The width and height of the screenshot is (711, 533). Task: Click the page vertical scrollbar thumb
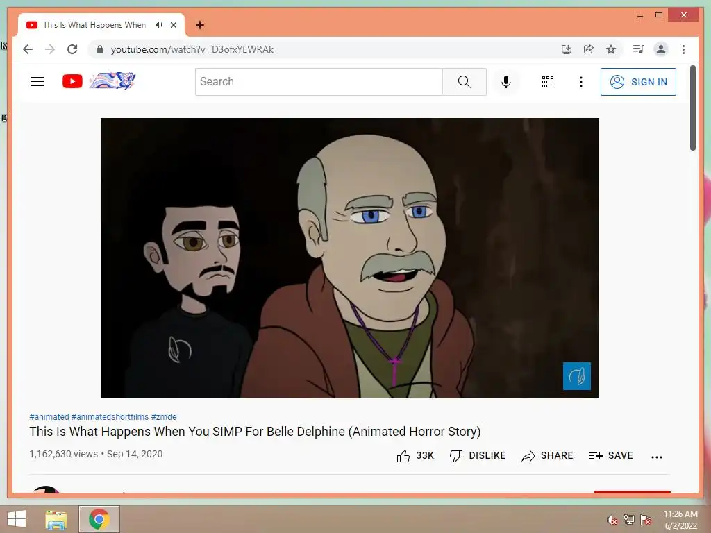(693, 108)
